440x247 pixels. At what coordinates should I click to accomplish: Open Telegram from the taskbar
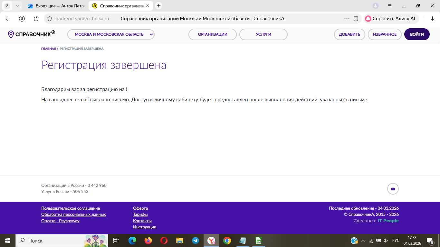[x=196, y=241]
